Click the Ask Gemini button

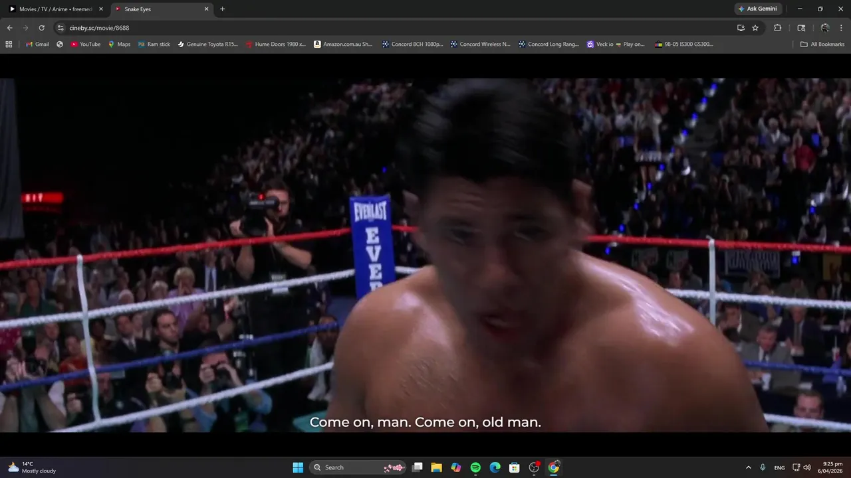(759, 9)
